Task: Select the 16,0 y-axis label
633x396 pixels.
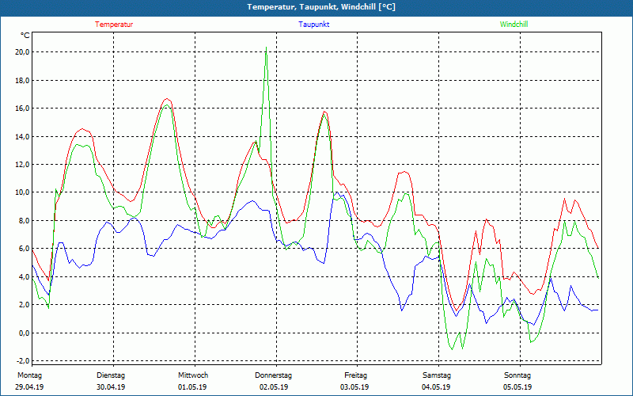Action: point(21,109)
